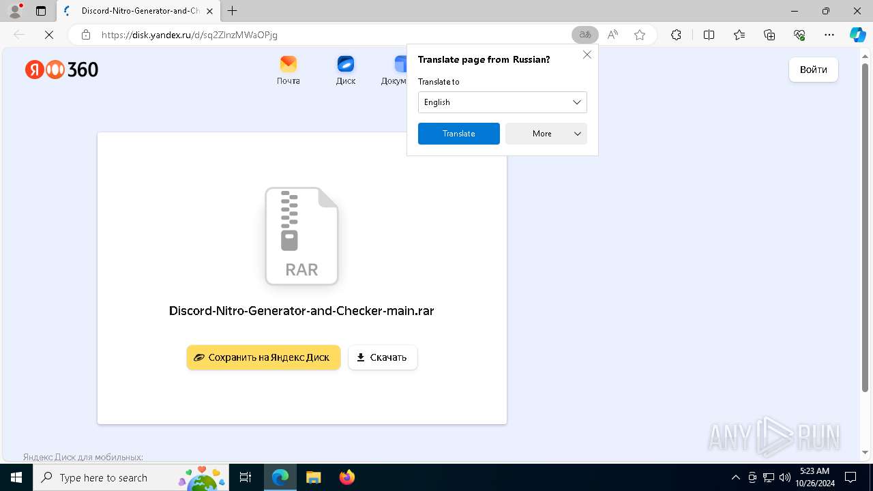
Task: Select the Discord-Nitro-Generator-and-Checker-main.rar filename
Action: click(x=301, y=311)
